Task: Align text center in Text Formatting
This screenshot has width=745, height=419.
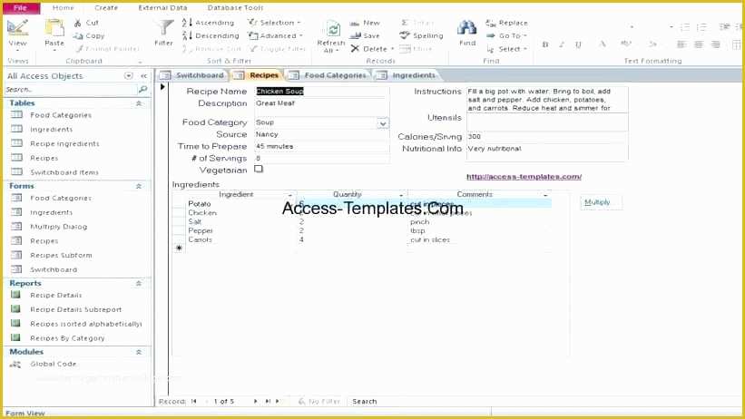Action: 699,44
